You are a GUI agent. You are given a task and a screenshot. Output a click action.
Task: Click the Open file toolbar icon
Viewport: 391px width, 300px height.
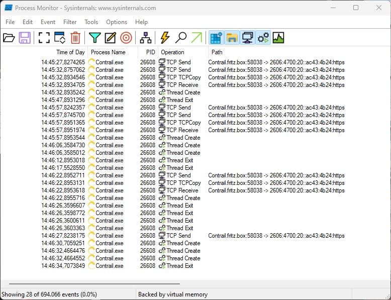pyautogui.click(x=9, y=38)
